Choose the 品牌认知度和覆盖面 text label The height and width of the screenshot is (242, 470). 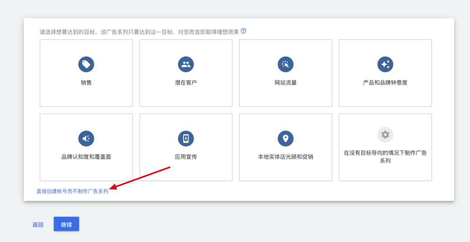pyautogui.click(x=86, y=157)
